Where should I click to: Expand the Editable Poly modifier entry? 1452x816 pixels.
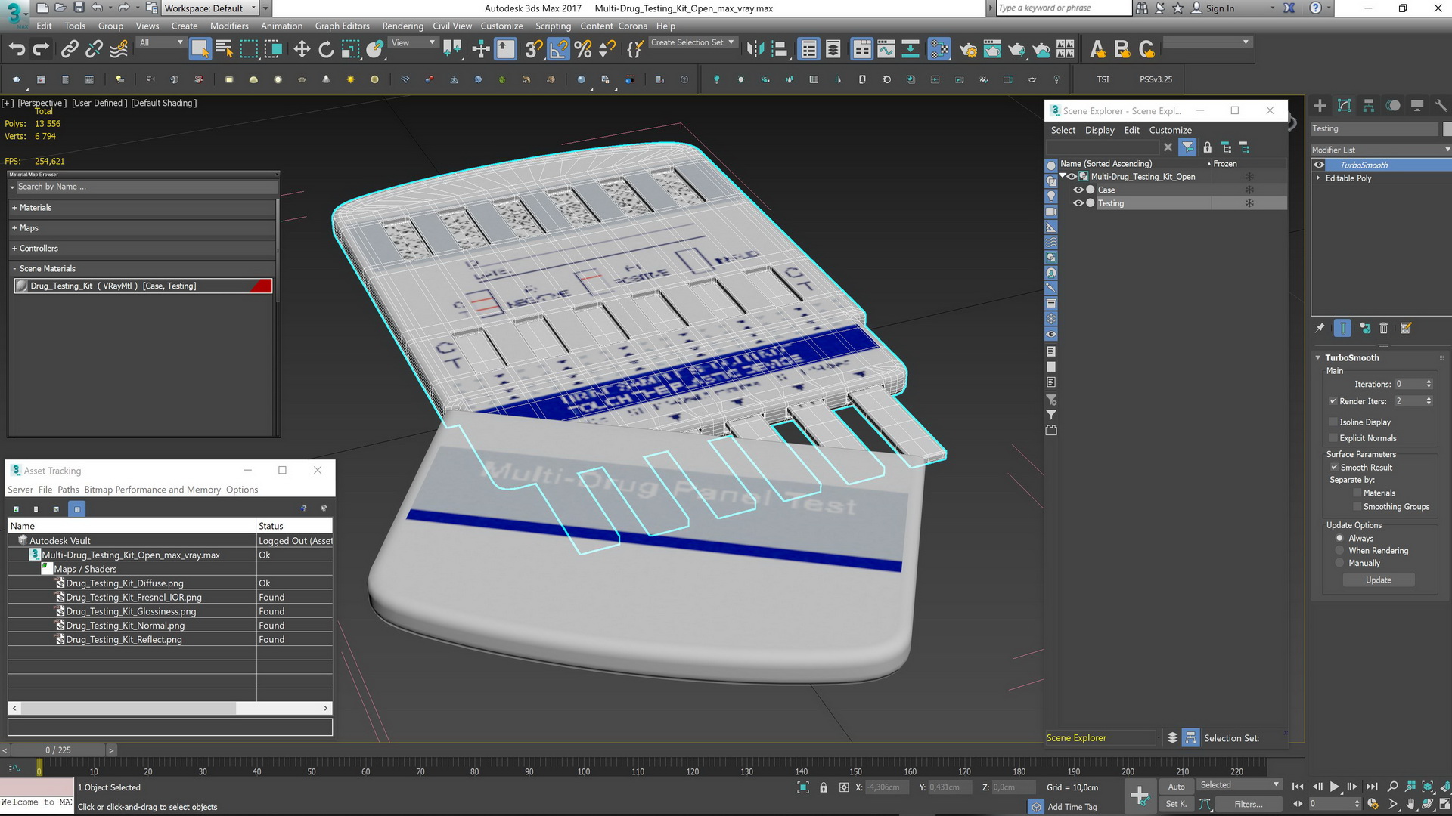click(1318, 178)
